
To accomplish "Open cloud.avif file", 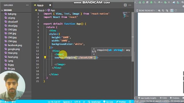I will [13, 22].
